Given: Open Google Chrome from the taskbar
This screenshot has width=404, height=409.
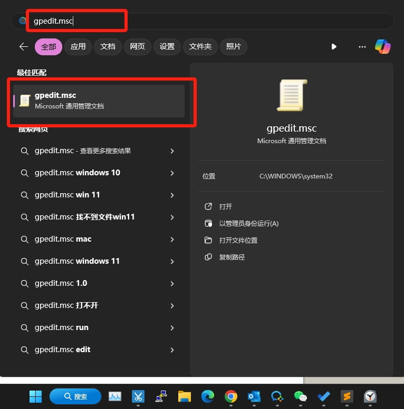Looking at the screenshot, I should (230, 396).
